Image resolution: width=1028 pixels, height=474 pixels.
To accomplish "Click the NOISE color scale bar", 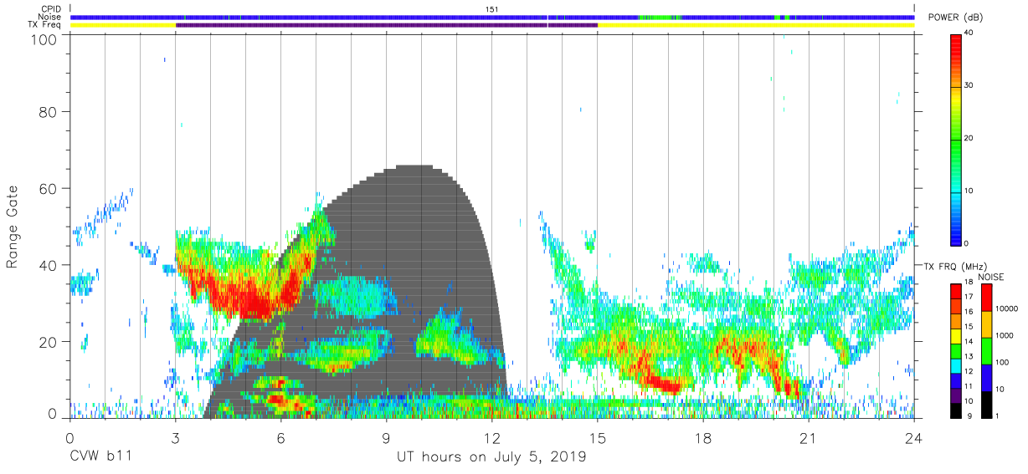I will click(989, 351).
